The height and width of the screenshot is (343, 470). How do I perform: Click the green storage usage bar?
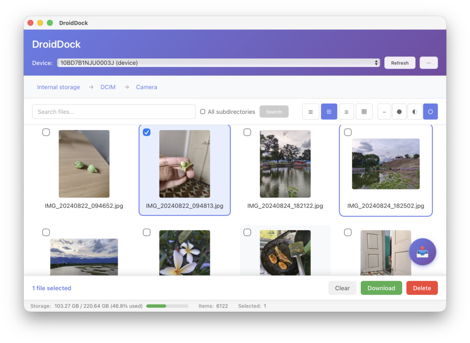[167, 306]
